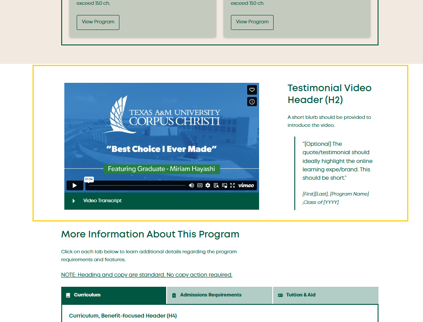Open the NOTE heading and copy link
The height and width of the screenshot is (322, 423).
tap(146, 274)
